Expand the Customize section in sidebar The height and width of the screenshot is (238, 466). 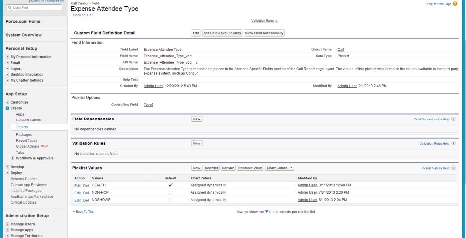pyautogui.click(x=7, y=102)
